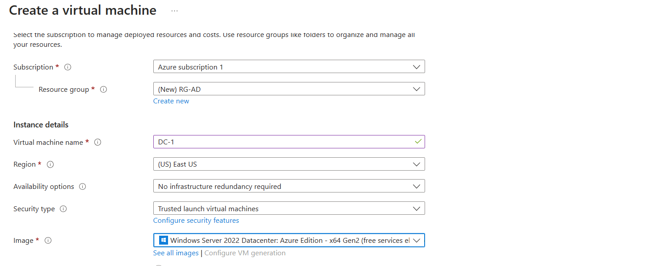Open Configure security features link

coord(196,221)
